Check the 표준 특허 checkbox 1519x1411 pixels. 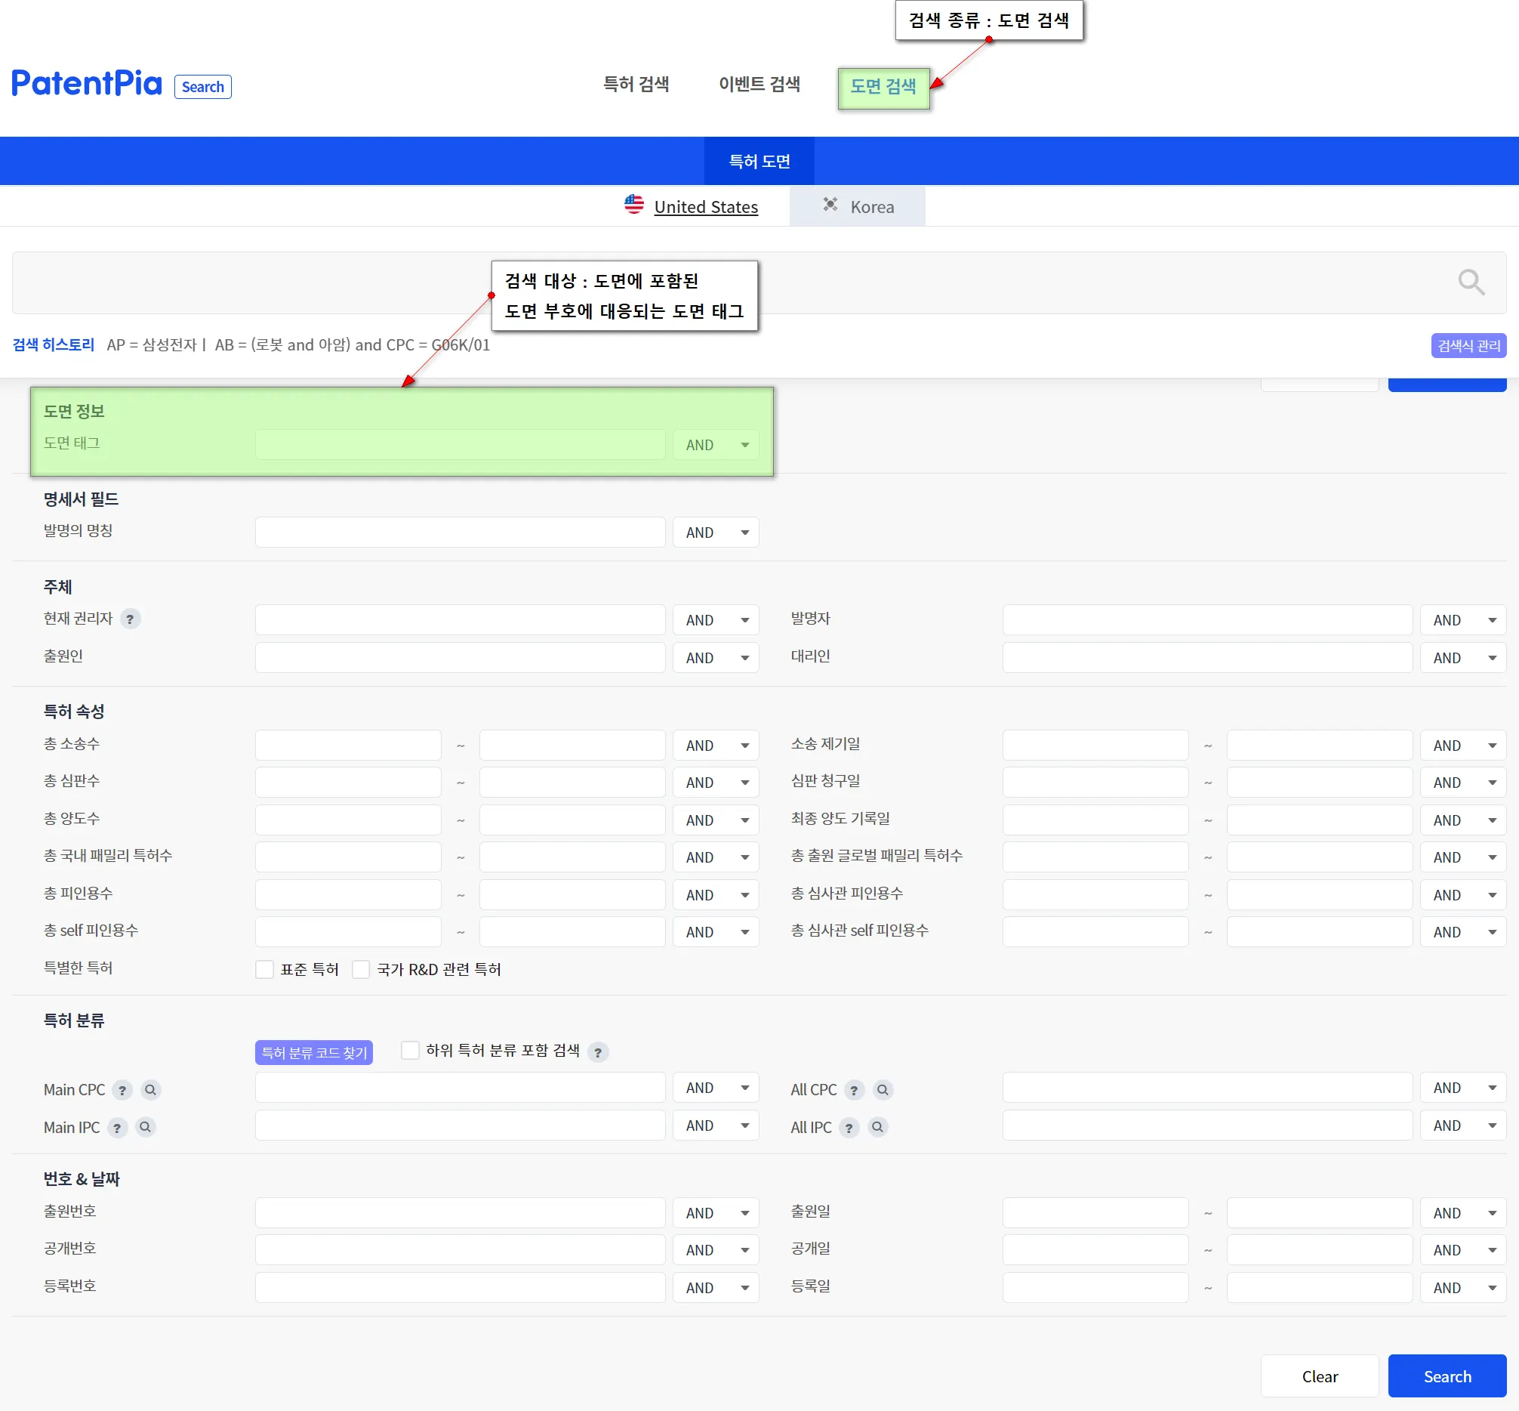(264, 970)
